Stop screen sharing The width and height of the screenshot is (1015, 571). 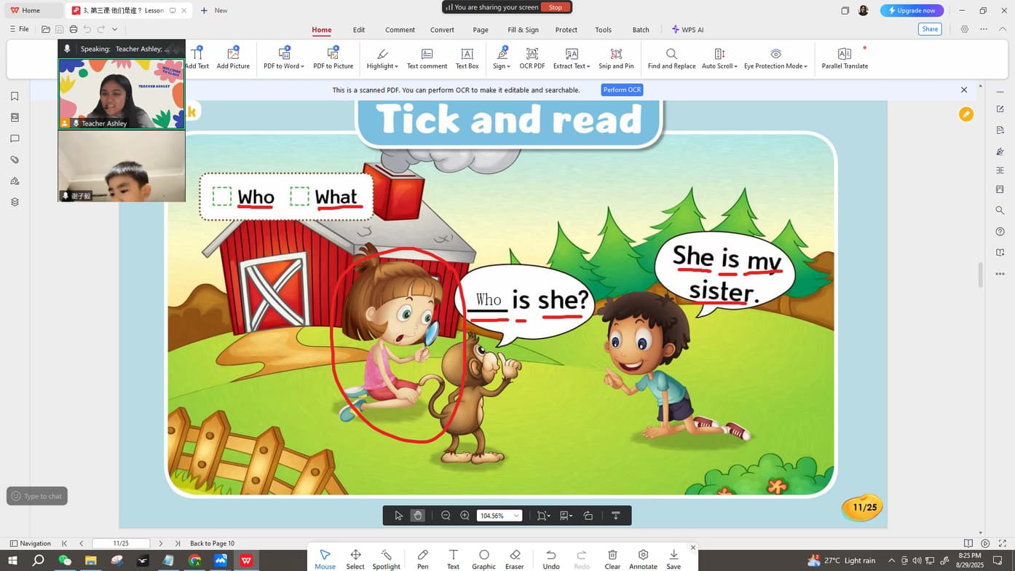point(555,7)
